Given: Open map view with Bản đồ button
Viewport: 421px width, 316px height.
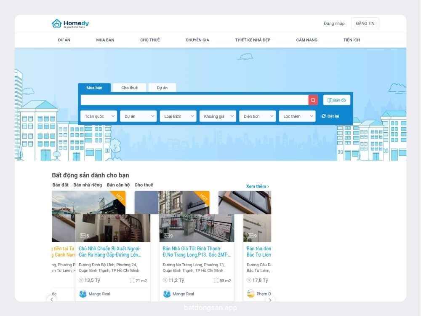Looking at the screenshot, I should 337,100.
